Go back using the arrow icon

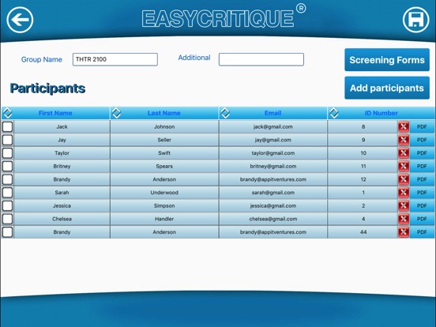[20, 20]
